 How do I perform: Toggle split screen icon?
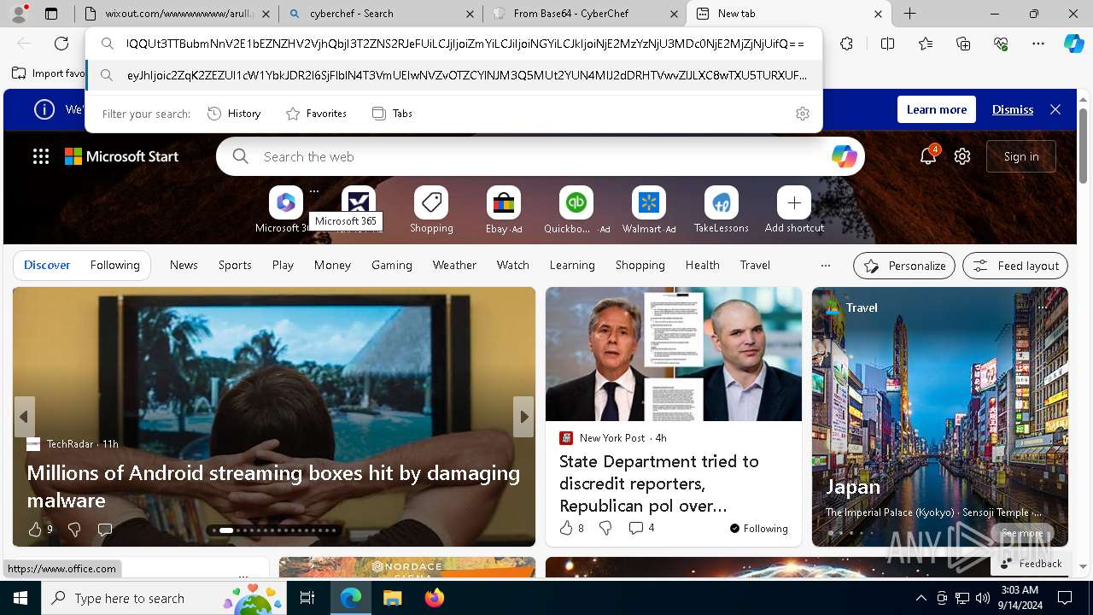(x=887, y=44)
